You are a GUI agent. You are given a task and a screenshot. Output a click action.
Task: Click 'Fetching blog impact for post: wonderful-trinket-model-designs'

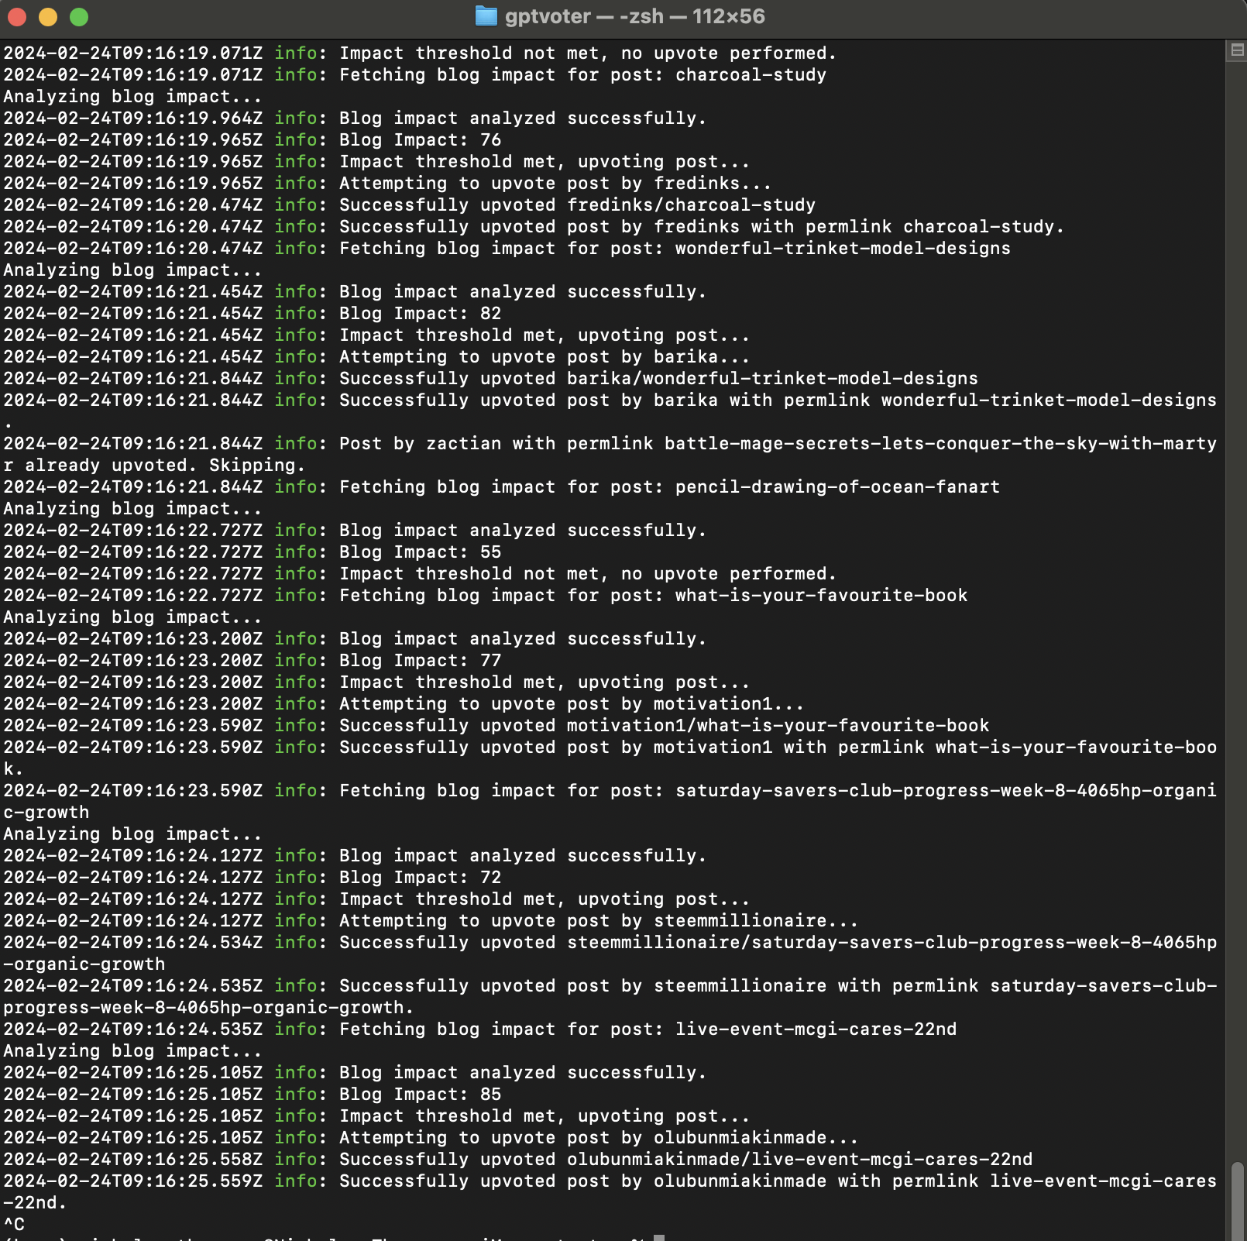coord(675,249)
